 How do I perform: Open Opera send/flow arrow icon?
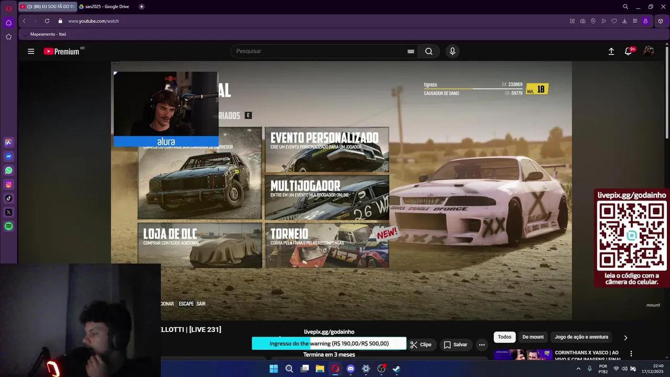click(604, 21)
